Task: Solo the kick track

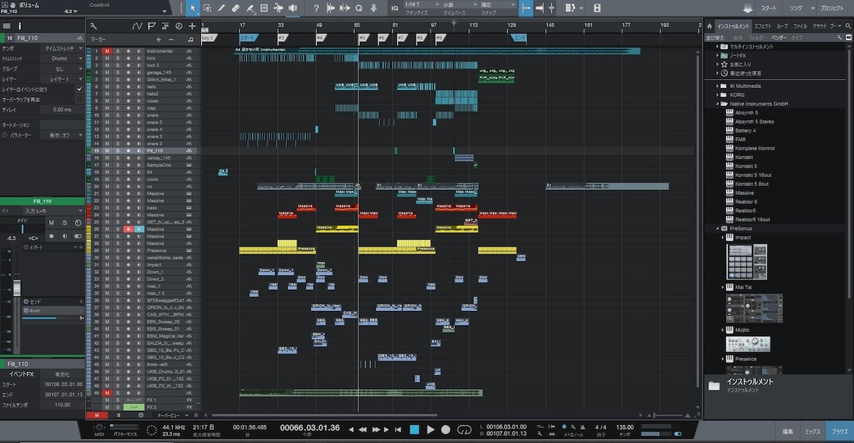Action: point(118,58)
